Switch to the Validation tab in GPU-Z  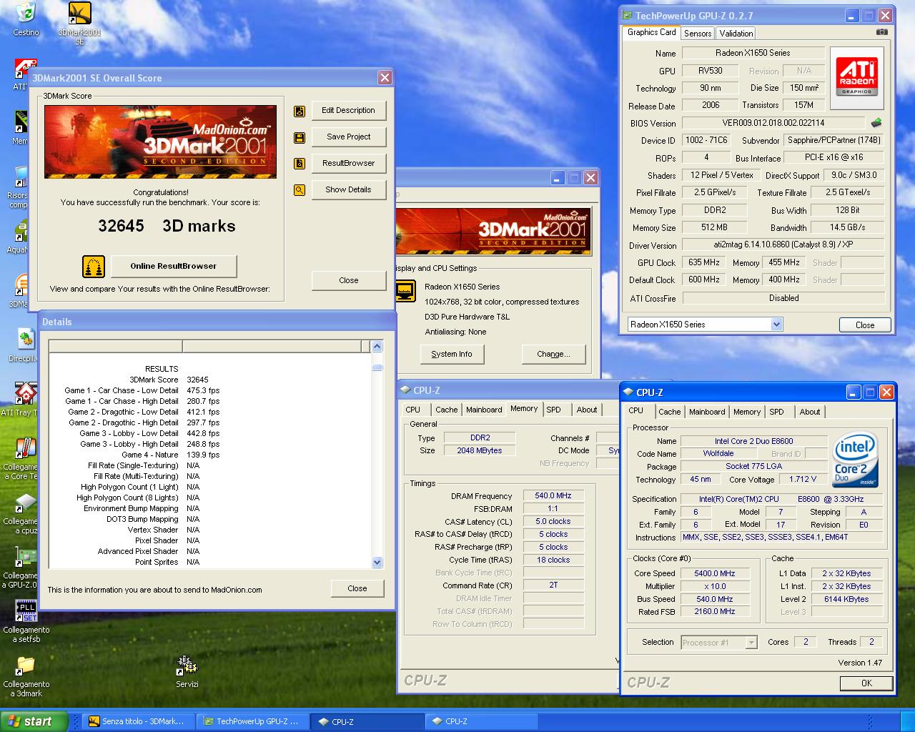click(x=736, y=34)
